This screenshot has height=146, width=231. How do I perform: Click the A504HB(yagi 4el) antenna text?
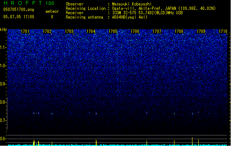130,17
